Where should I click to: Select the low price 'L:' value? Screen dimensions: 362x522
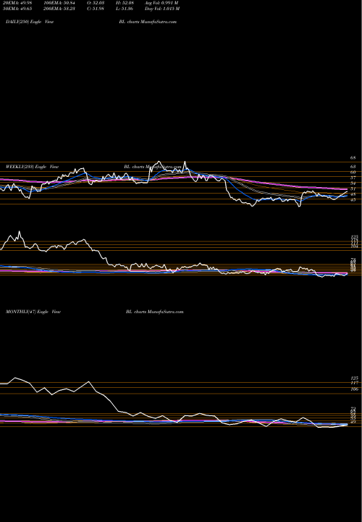pyautogui.click(x=125, y=9)
